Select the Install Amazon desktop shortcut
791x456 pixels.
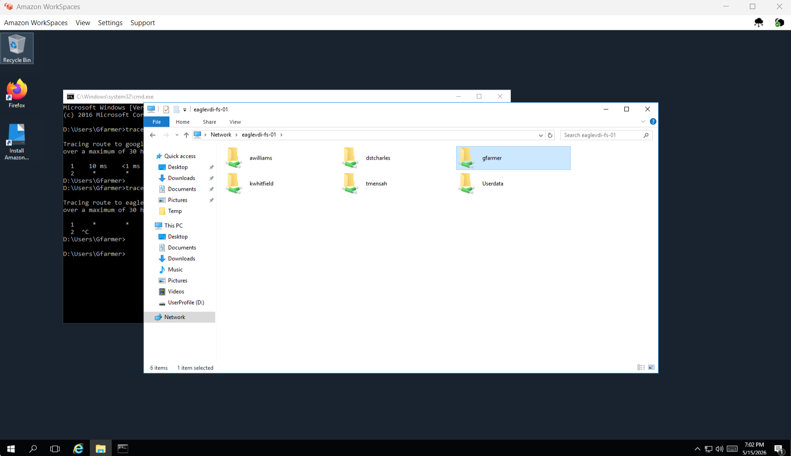click(17, 142)
